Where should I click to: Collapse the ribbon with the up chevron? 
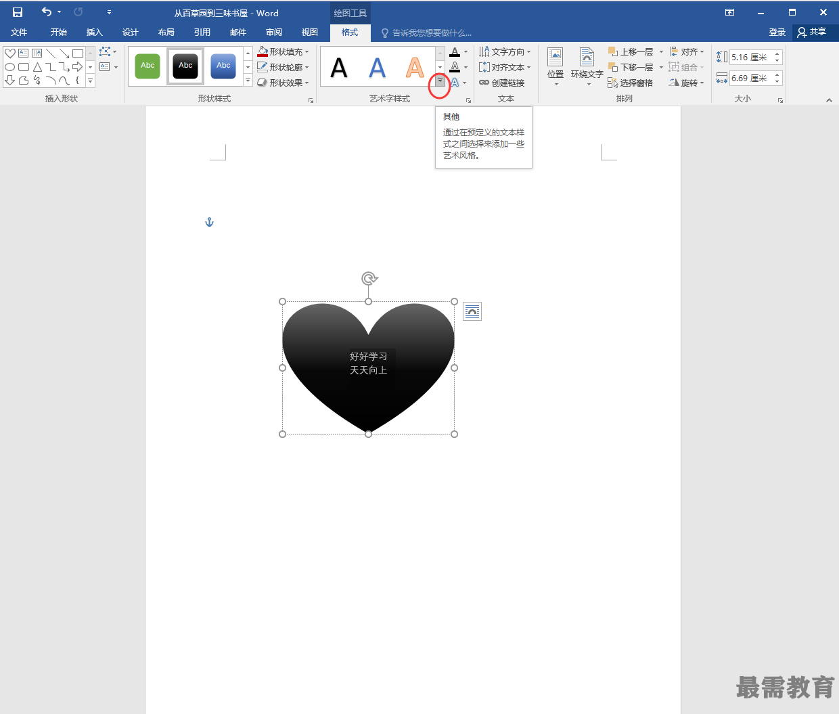pyautogui.click(x=829, y=100)
